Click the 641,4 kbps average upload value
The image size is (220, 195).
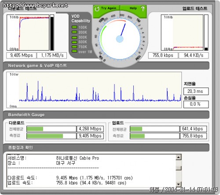(x=193, y=129)
